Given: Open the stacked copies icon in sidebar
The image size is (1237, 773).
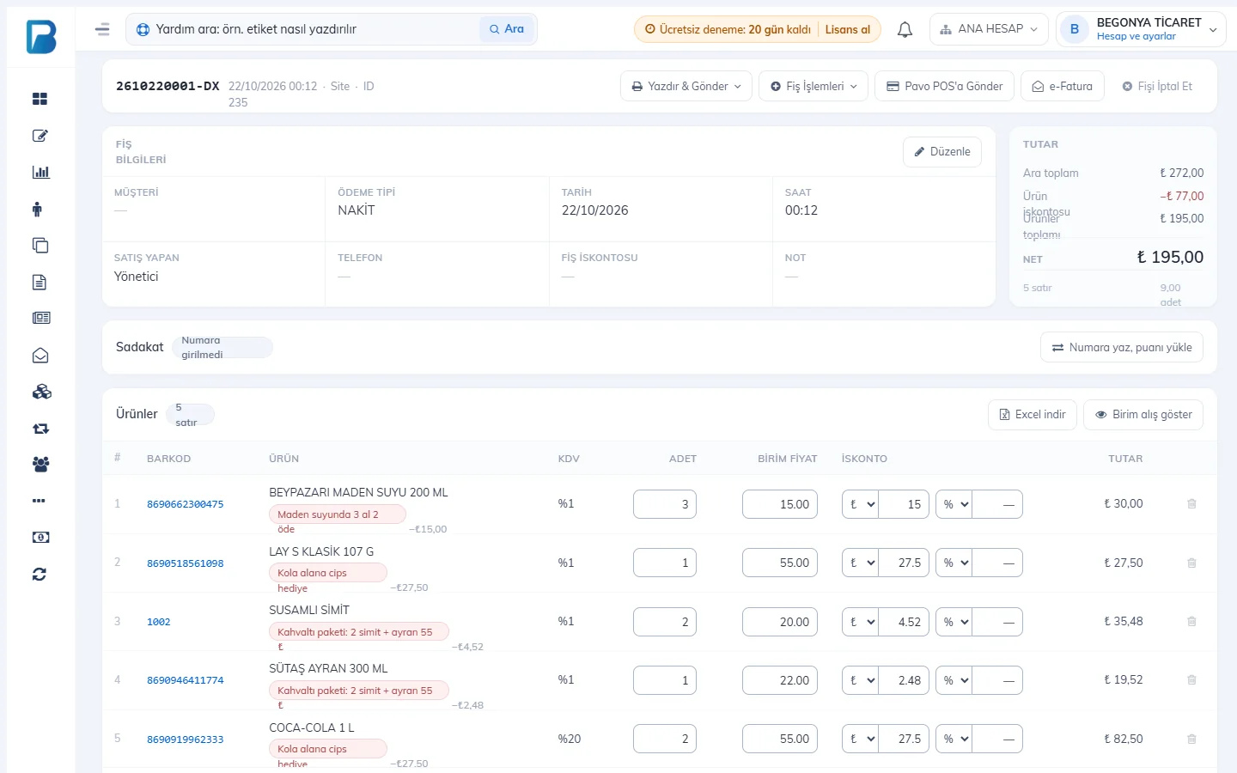Looking at the screenshot, I should [x=40, y=246].
